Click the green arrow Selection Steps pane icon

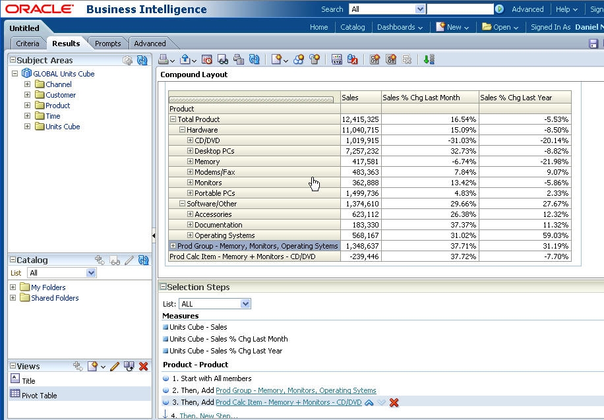pos(429,59)
